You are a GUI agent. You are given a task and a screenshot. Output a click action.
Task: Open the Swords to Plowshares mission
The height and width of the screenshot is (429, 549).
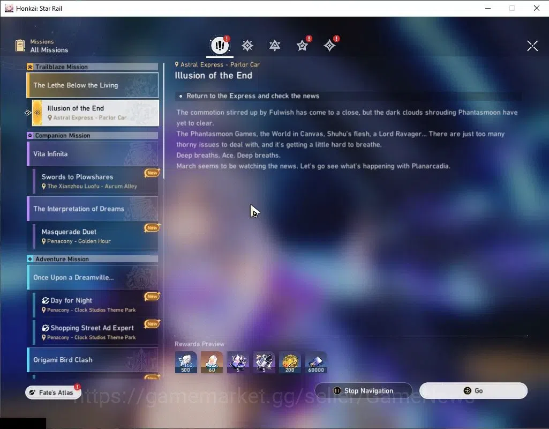pos(95,181)
